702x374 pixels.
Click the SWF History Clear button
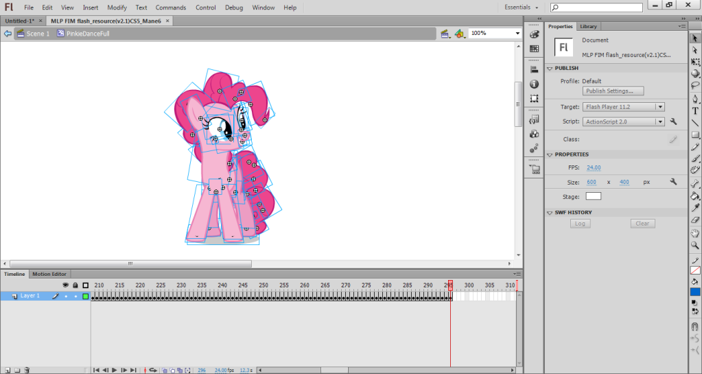(x=642, y=224)
